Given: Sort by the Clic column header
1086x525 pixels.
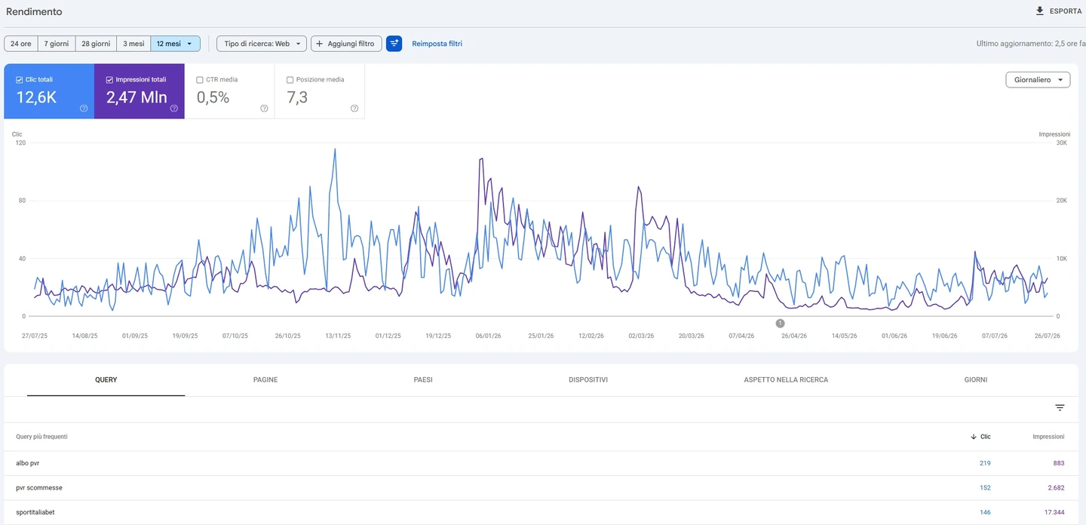Looking at the screenshot, I should pos(985,437).
